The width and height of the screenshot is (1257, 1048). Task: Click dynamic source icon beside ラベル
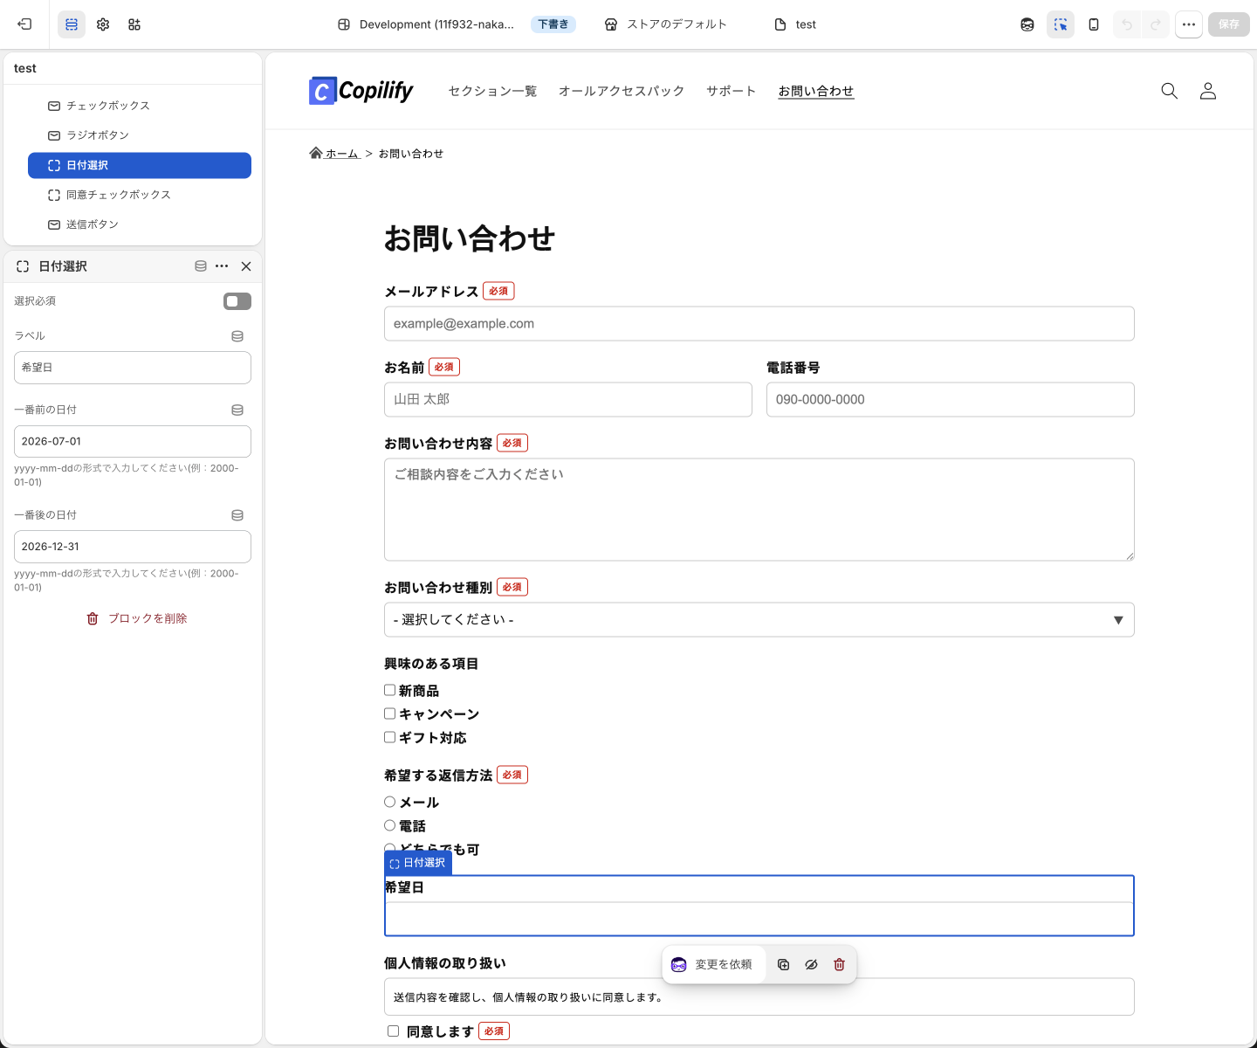click(x=237, y=336)
